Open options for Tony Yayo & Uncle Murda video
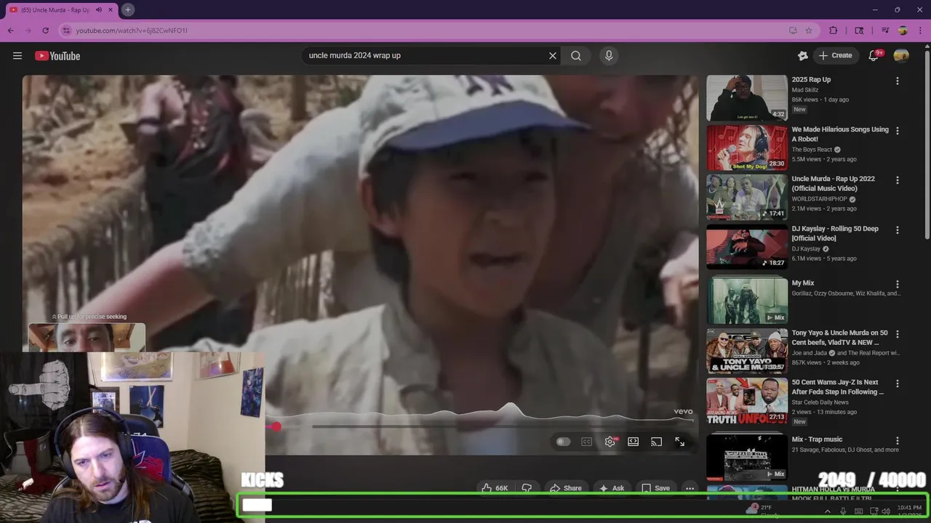 click(897, 334)
